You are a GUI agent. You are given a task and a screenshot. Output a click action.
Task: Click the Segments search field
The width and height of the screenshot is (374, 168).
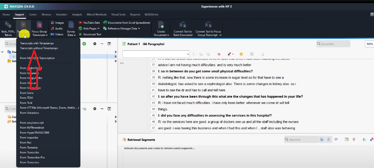pos(301,140)
